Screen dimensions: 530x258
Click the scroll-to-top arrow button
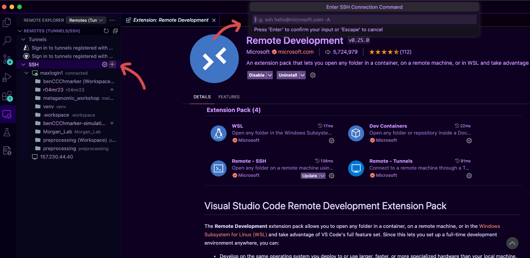tap(512, 243)
